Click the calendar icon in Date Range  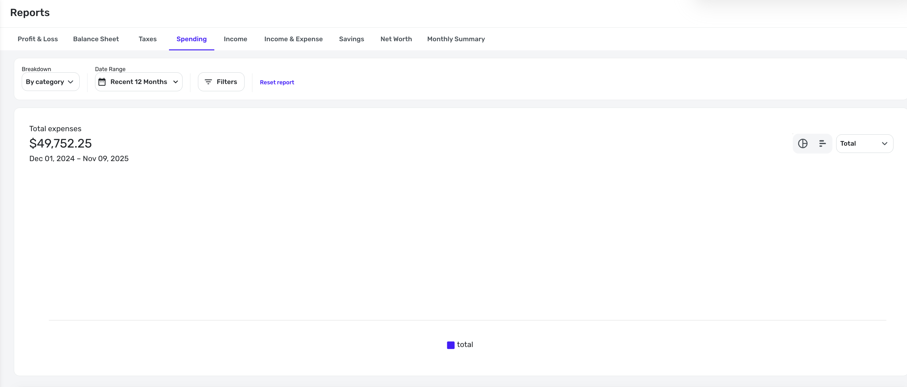[102, 82]
